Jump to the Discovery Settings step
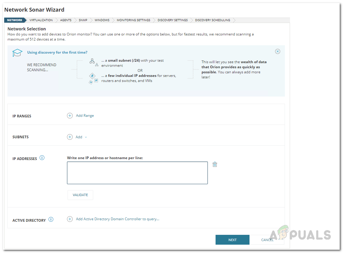 click(173, 20)
